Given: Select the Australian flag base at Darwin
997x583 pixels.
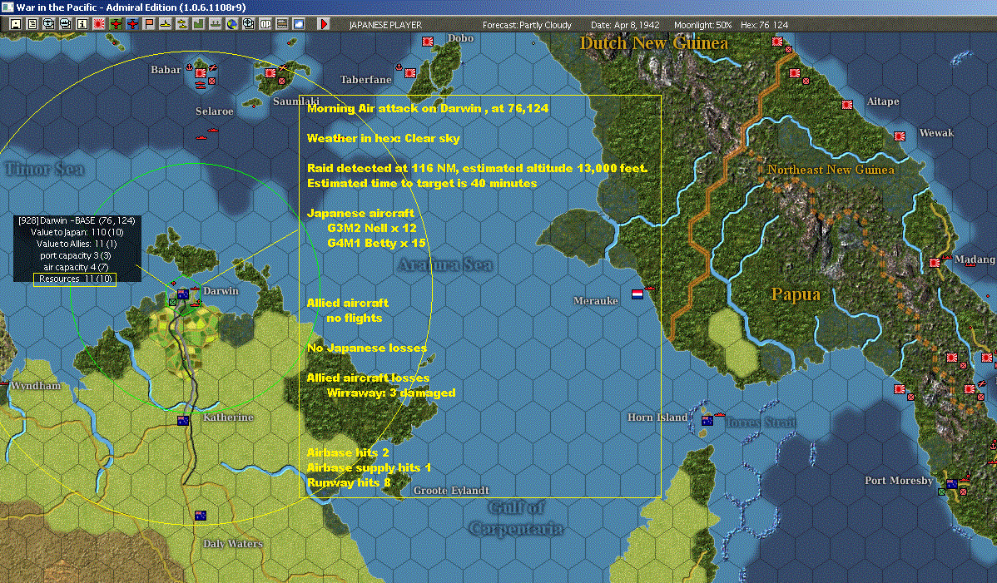Looking at the screenshot, I should [183, 294].
